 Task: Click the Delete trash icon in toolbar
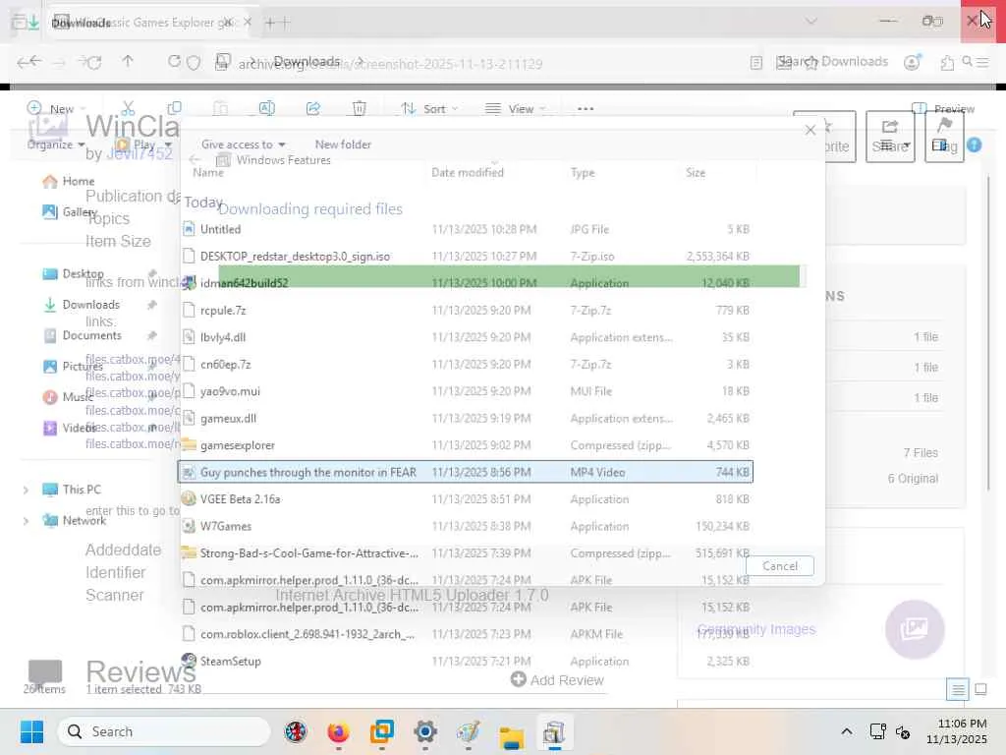pos(360,108)
